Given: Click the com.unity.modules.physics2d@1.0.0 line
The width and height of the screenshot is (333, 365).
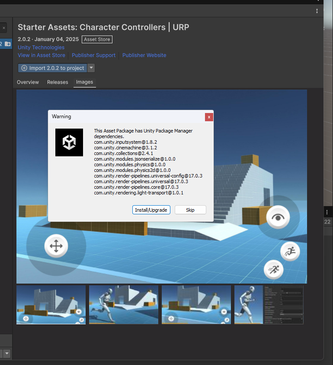Looking at the screenshot, I should tap(132, 170).
